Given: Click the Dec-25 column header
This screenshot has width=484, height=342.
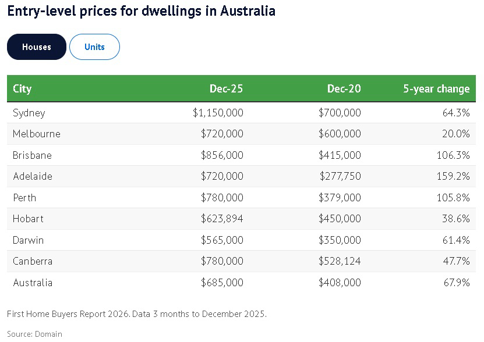Looking at the screenshot, I should click(x=226, y=89).
